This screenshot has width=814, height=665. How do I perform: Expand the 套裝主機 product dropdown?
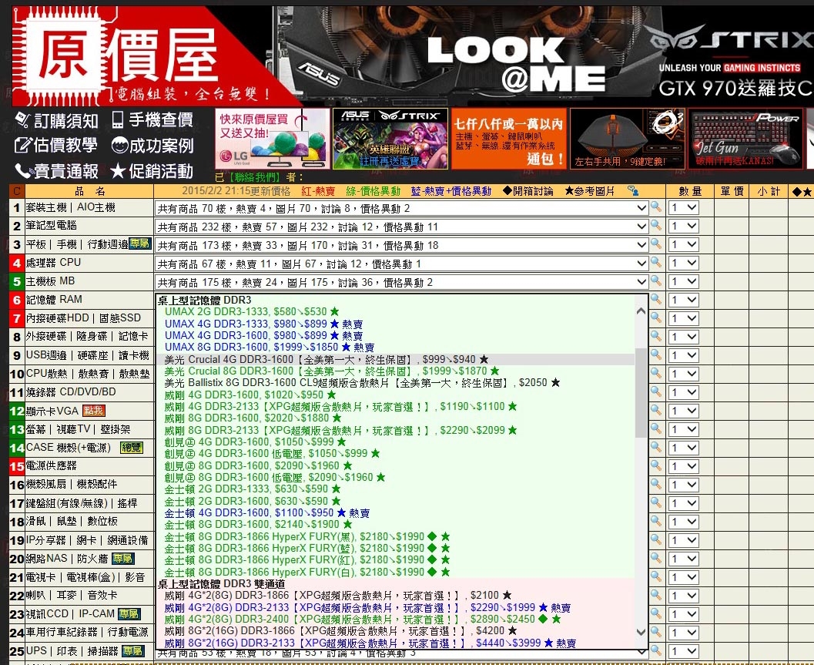pos(402,208)
